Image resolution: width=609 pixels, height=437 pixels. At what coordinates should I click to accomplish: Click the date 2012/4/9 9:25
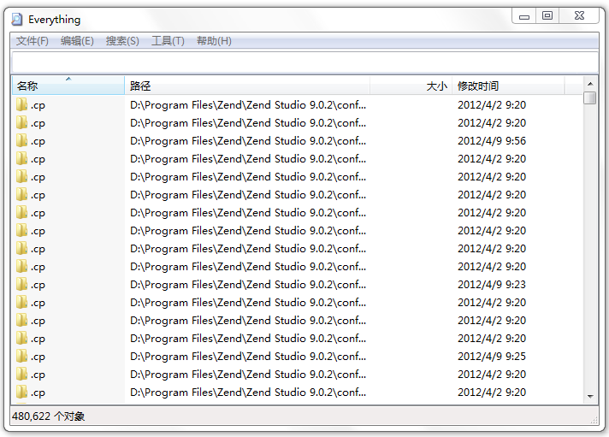click(x=492, y=357)
